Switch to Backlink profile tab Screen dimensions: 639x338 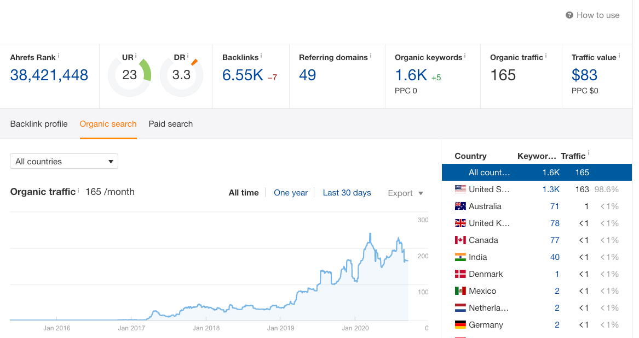tap(39, 124)
